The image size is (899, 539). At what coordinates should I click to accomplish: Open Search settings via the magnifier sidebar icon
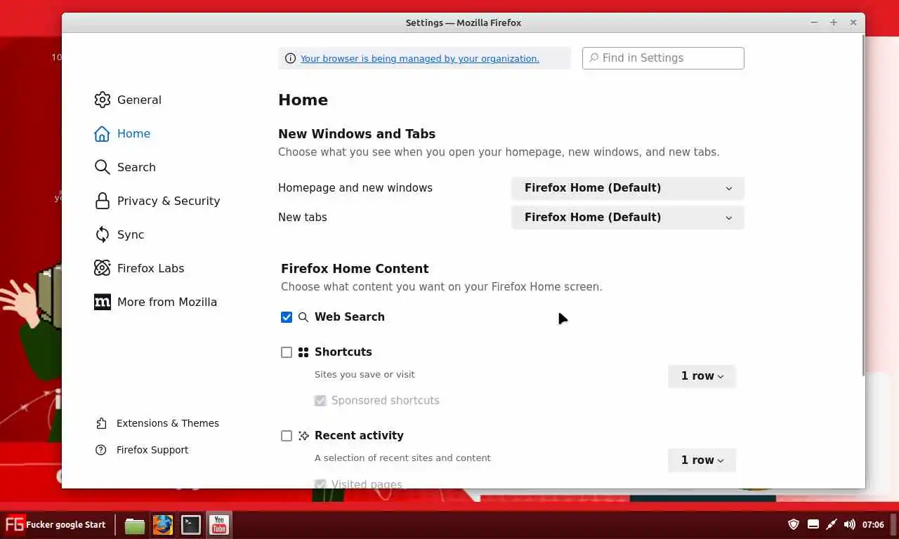point(103,167)
